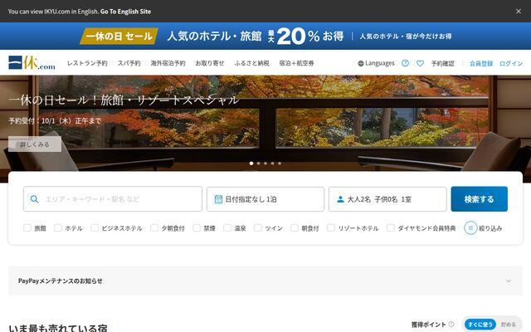Check the 朝食付 checkbox
531x332 pixels.
pyautogui.click(x=295, y=227)
